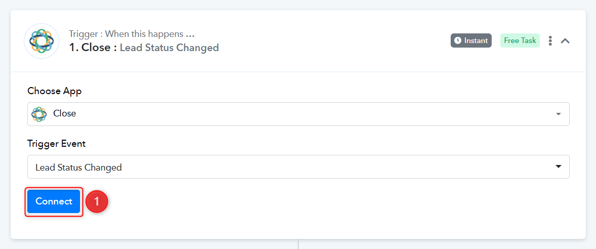This screenshot has width=596, height=249.
Task: Collapse the trigger step with the chevron
Action: pyautogui.click(x=565, y=40)
